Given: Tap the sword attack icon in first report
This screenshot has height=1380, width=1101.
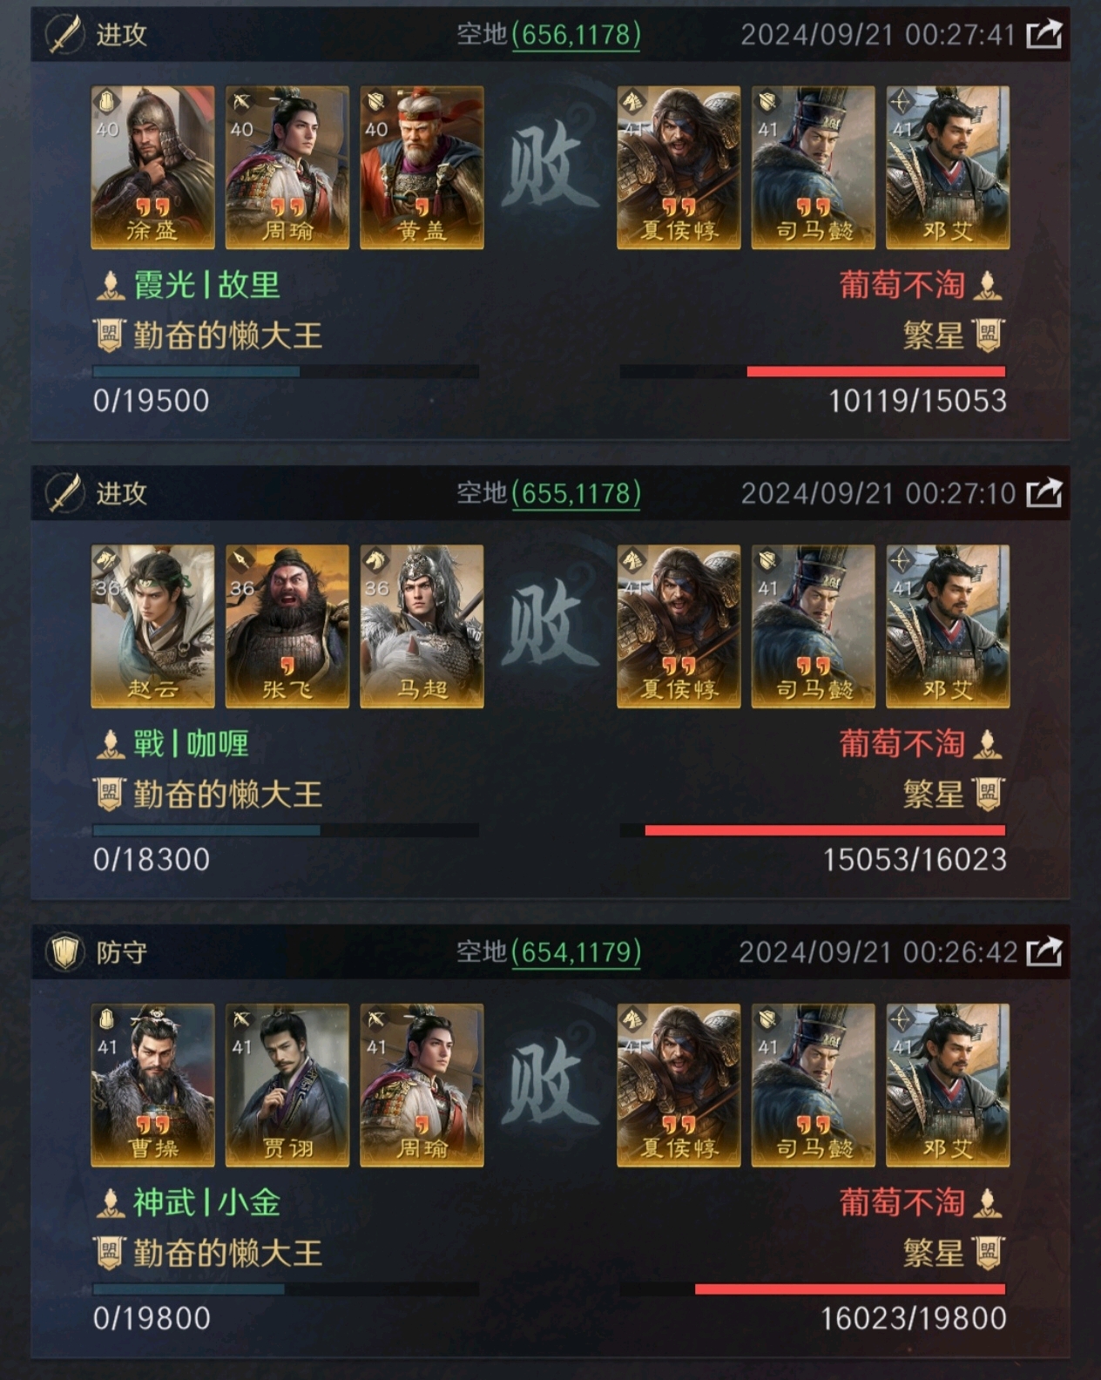Looking at the screenshot, I should [64, 35].
